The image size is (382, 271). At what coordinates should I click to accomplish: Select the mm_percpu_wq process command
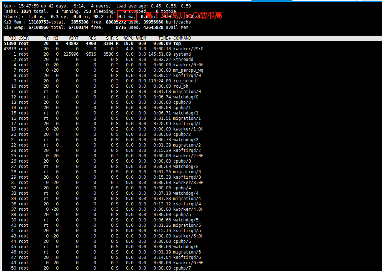coord(188,70)
